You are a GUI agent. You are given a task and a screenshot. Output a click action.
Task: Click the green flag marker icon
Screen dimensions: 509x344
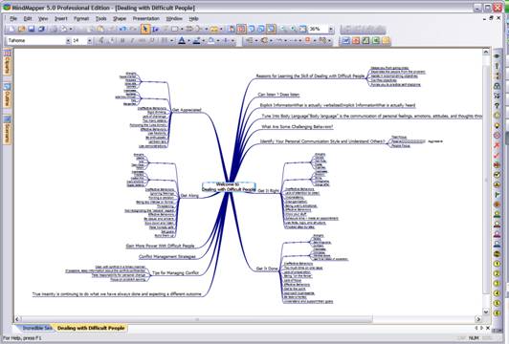(497, 195)
